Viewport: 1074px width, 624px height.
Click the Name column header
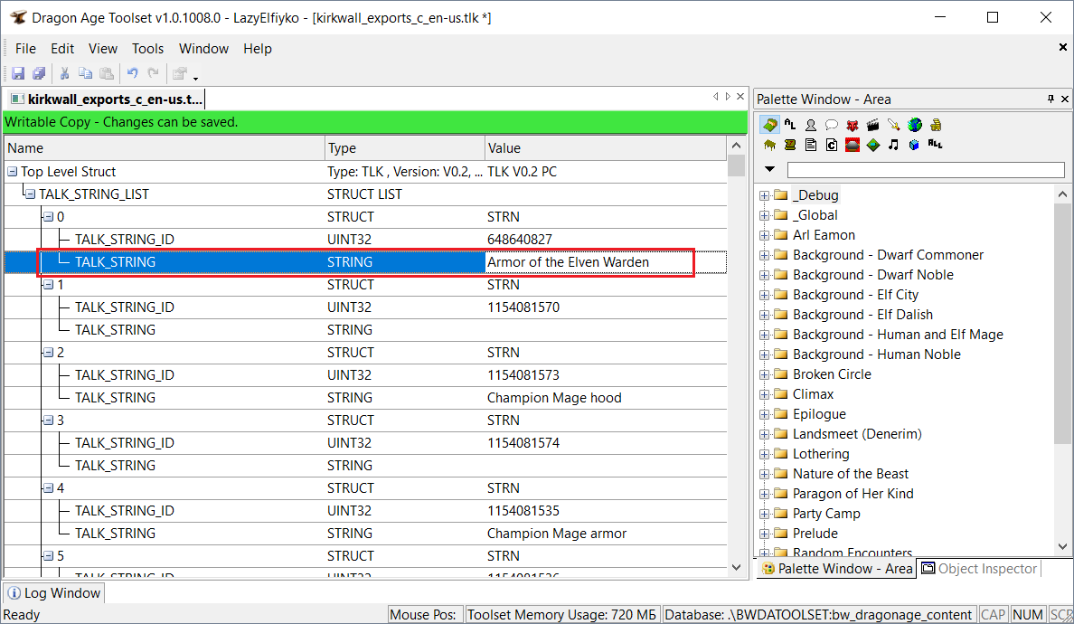pyautogui.click(x=165, y=148)
